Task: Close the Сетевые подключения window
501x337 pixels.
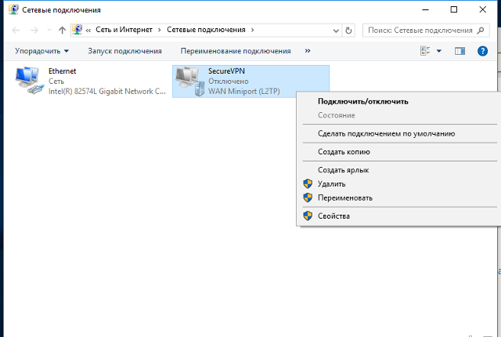Action: 483,10
